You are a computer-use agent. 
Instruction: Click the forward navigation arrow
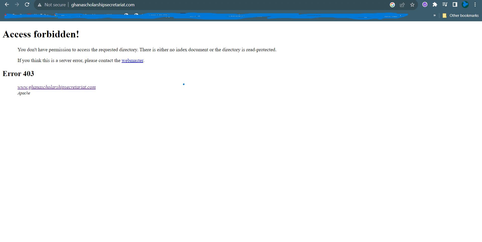pyautogui.click(x=17, y=5)
